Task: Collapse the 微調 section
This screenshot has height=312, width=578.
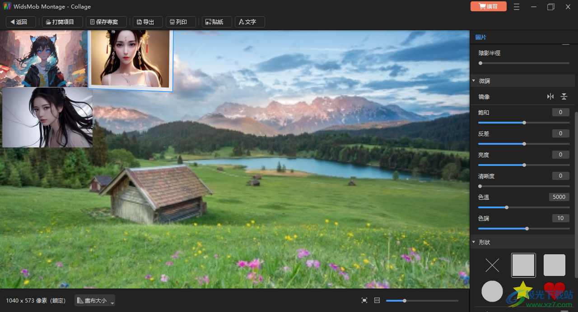Action: [474, 81]
